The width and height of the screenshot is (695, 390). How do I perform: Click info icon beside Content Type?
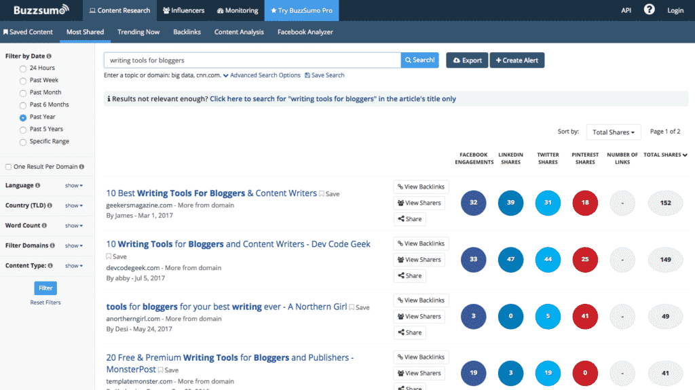(50, 265)
